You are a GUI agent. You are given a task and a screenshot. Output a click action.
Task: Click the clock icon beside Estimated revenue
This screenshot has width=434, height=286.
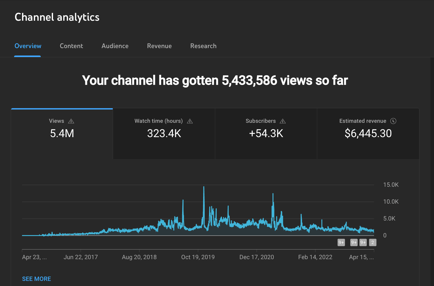coord(393,121)
